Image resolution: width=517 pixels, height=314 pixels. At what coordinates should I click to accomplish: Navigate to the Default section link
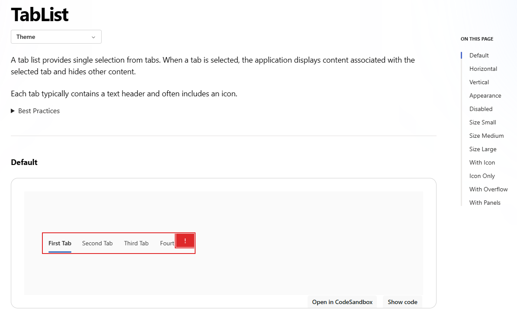[x=478, y=55]
